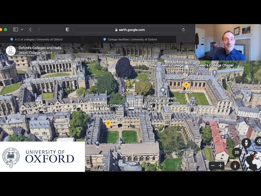Reset orientation with the compass icon
Viewport: 261px width, 196px height.
(x=235, y=166)
